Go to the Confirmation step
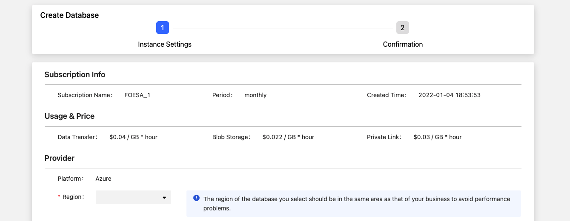570x221 pixels. pos(403,44)
